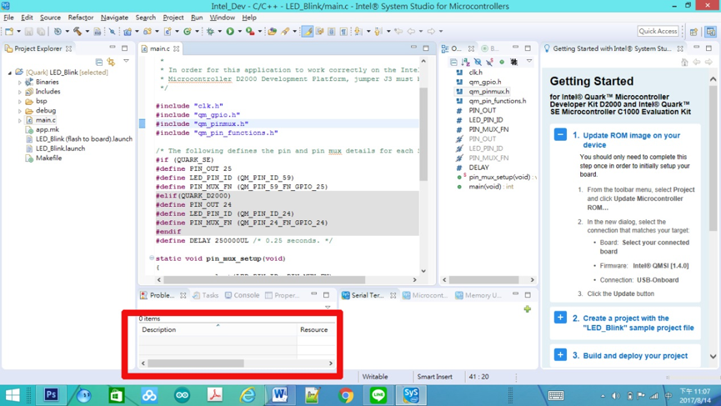Open the Refactor menu
The height and width of the screenshot is (406, 721).
point(81,18)
